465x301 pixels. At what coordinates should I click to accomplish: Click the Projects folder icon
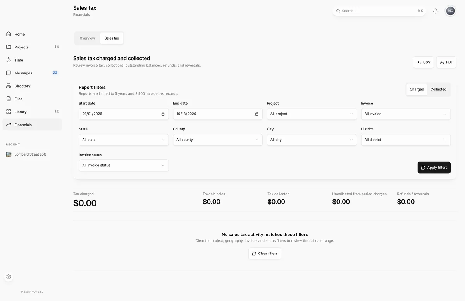point(9,47)
